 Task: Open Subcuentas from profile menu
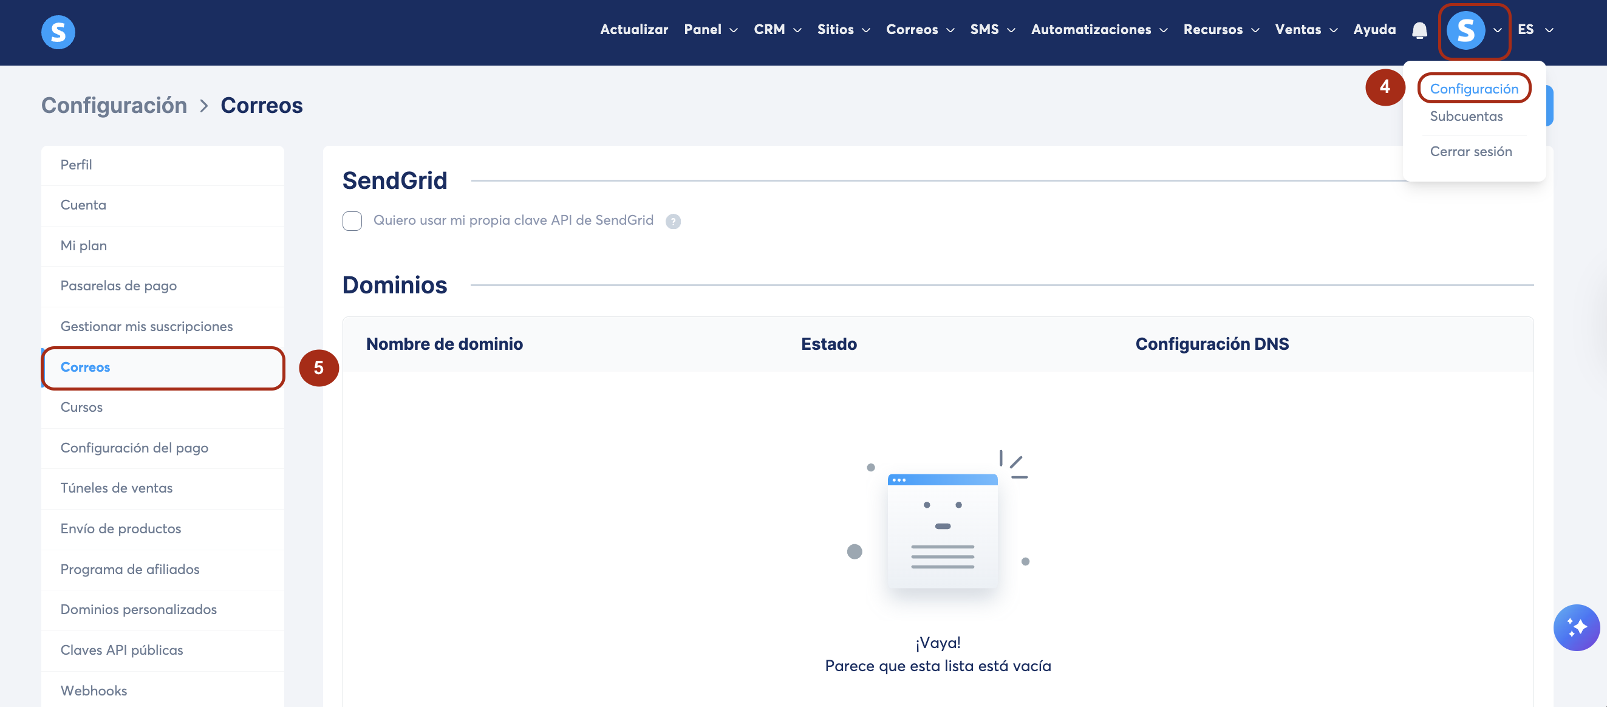pyautogui.click(x=1466, y=117)
